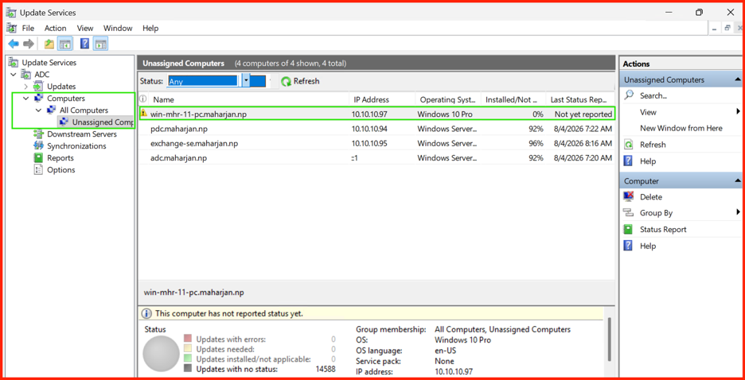This screenshot has height=380, width=745.
Task: Click the Up one level folder icon
Action: tap(49, 44)
